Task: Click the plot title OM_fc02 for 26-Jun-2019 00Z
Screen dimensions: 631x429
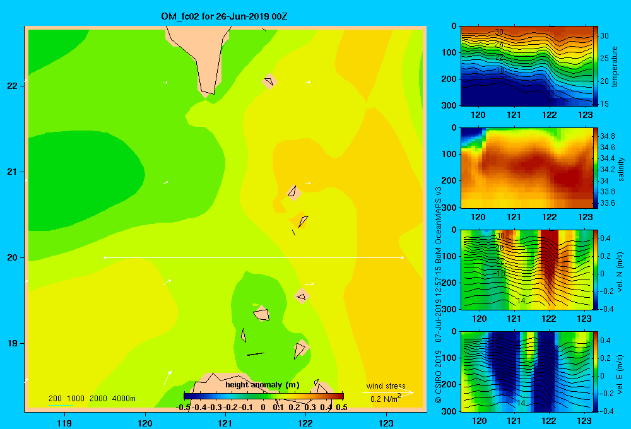Action: click(224, 16)
